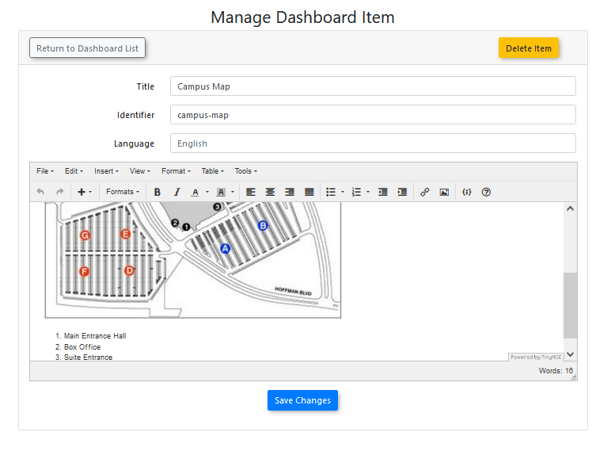Apply background highlight color icon
Viewport: 611px width, 455px height.
[221, 192]
